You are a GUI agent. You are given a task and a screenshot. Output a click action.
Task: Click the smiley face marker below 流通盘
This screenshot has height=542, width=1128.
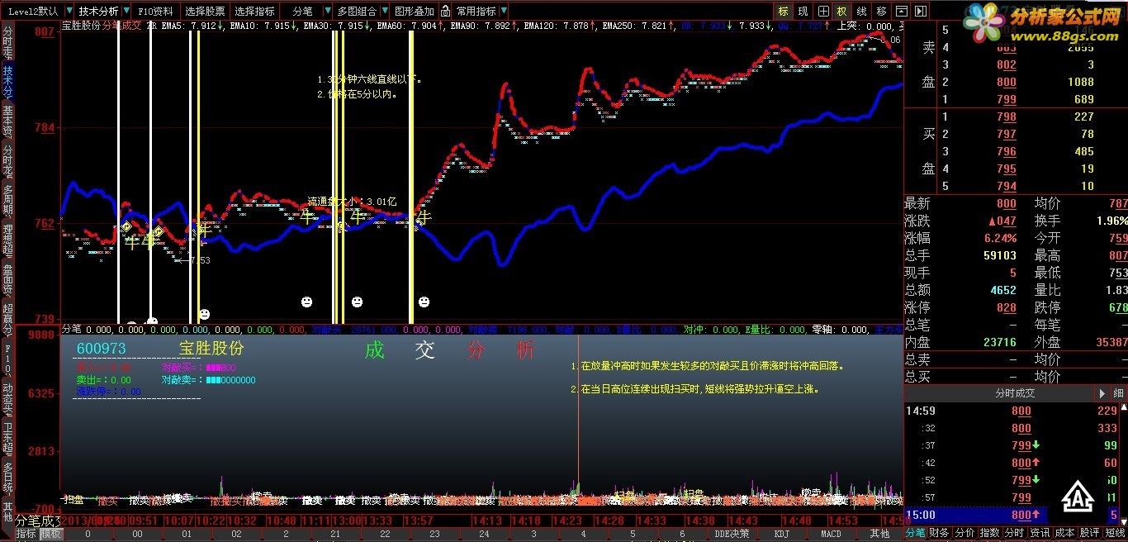click(307, 302)
